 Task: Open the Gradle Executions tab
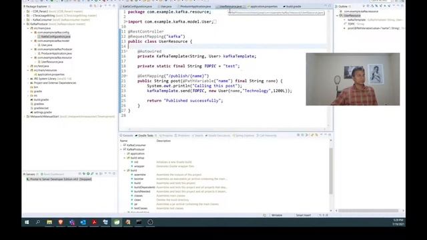219,135
